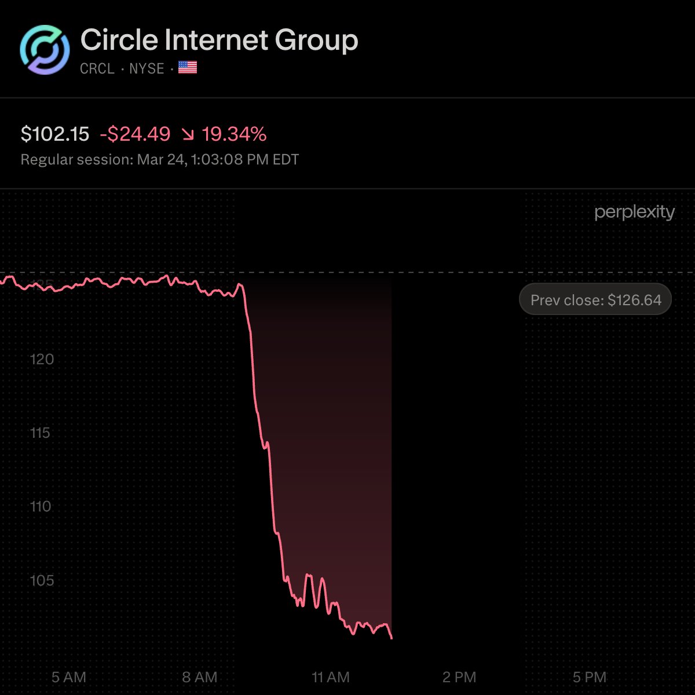Viewport: 695px width, 695px height.
Task: Click the Prev close $126.64 badge
Action: [595, 299]
